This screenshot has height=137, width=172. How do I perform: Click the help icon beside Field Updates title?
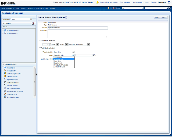[66, 17]
